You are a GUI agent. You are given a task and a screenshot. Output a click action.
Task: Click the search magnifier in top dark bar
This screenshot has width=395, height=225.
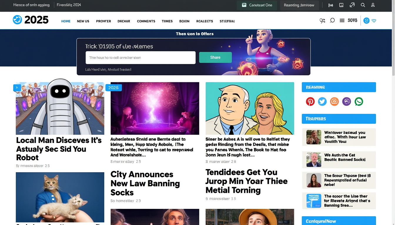click(363, 5)
